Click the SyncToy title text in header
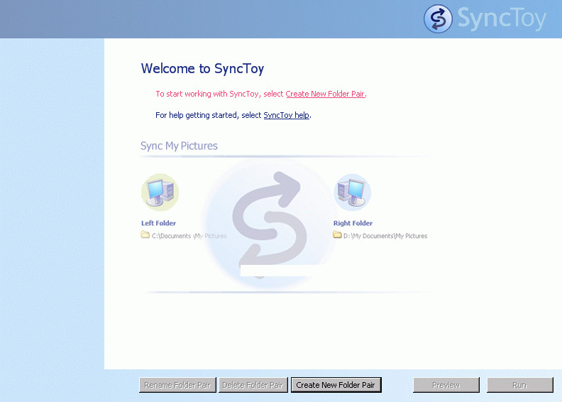The width and height of the screenshot is (562, 402). [x=502, y=18]
